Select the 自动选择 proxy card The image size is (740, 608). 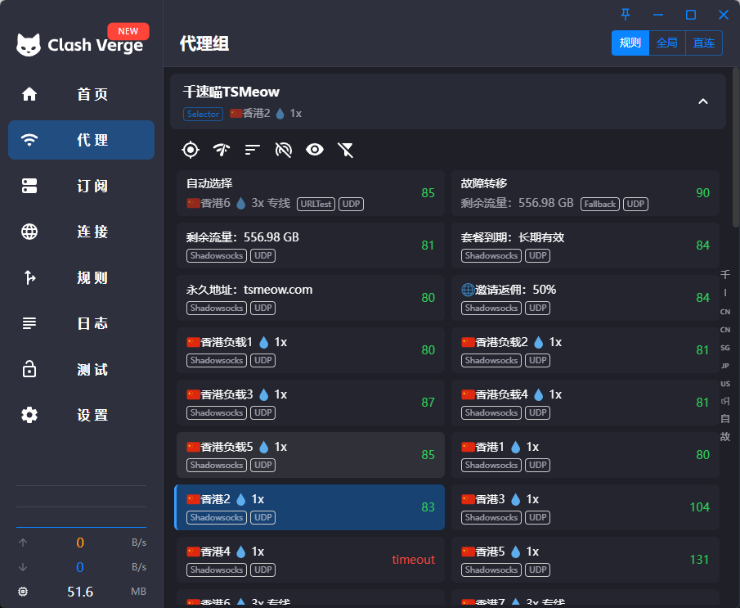(x=310, y=193)
